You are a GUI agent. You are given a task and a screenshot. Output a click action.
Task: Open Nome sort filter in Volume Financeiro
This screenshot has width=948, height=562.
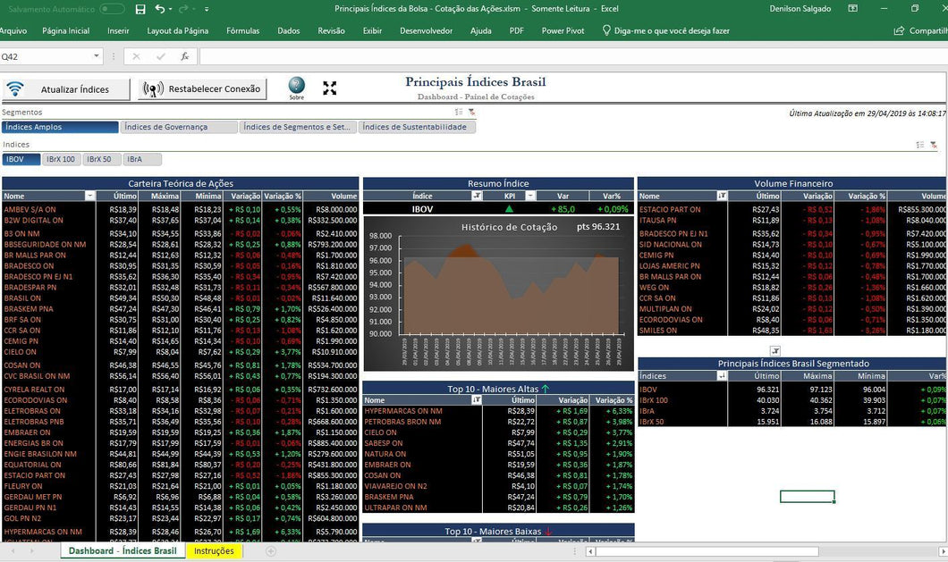click(x=722, y=196)
